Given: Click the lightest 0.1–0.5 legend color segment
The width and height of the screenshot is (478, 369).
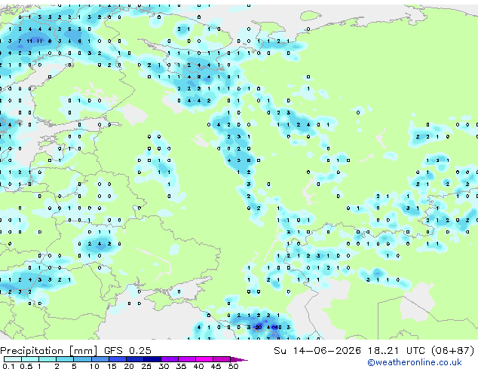Looking at the screenshot, I should click(x=13, y=359).
